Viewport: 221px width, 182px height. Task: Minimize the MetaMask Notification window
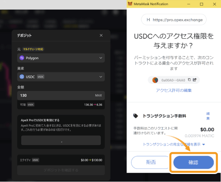coord(188,4)
